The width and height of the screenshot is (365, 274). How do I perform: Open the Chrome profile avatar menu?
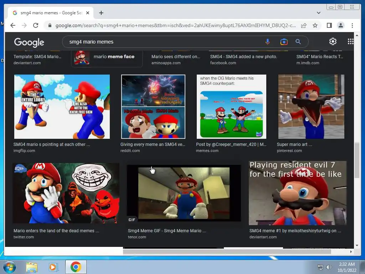click(x=340, y=25)
